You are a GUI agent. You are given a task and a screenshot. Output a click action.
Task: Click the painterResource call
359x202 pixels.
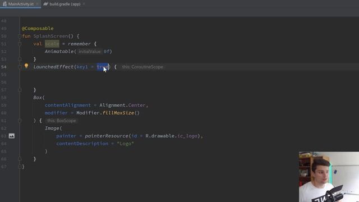[x=107, y=136]
